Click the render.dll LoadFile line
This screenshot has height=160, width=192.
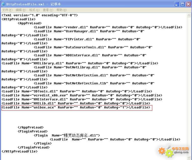click(108, 27)
